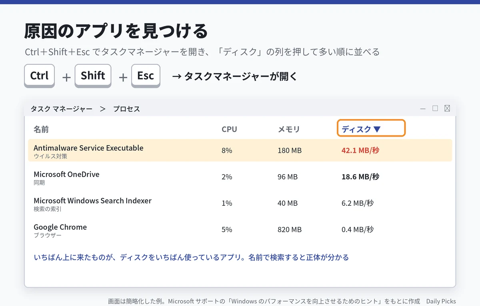Screen dimensions: 480x306
Task: Click the 6.2 MB/秒 disk value
Action: pos(358,203)
